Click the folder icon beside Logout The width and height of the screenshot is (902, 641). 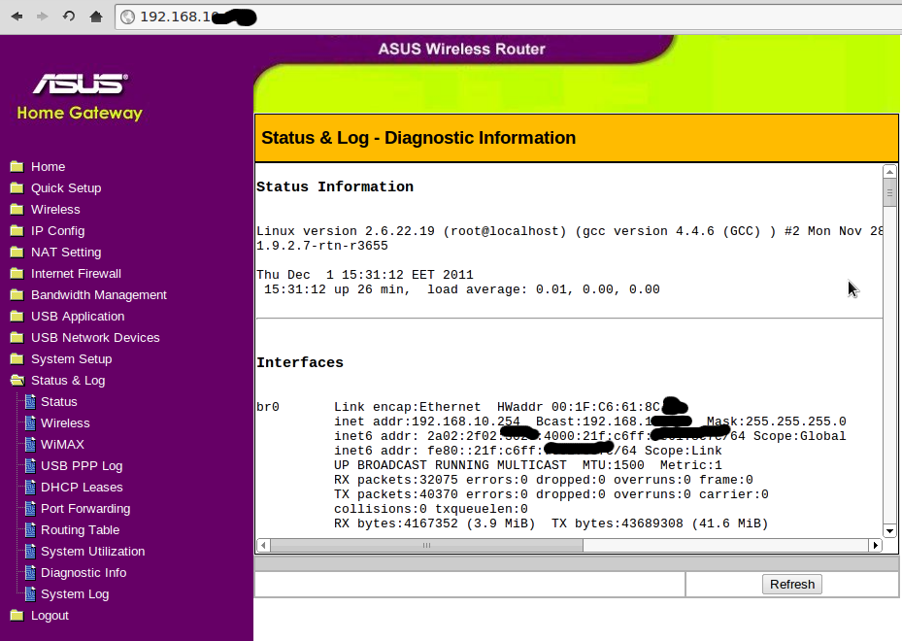[x=17, y=616]
